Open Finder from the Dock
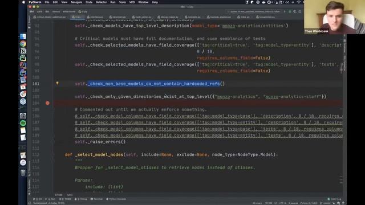Image resolution: width=365 pixels, height=205 pixels. tap(23, 36)
